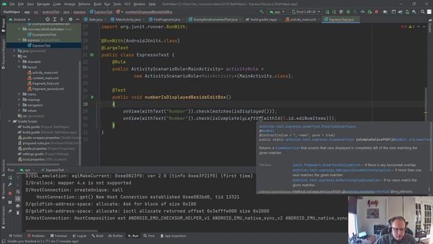Open gradle.properties in Gradle Scripts

click(35, 148)
